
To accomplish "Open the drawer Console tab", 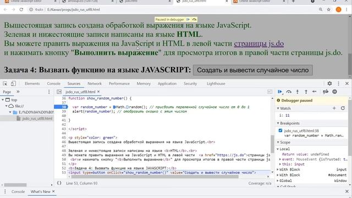I will tap(18, 191).
